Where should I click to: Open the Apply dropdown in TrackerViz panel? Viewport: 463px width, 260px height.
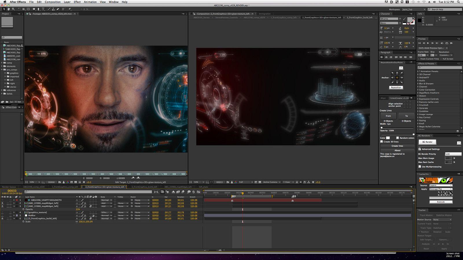tap(441, 189)
